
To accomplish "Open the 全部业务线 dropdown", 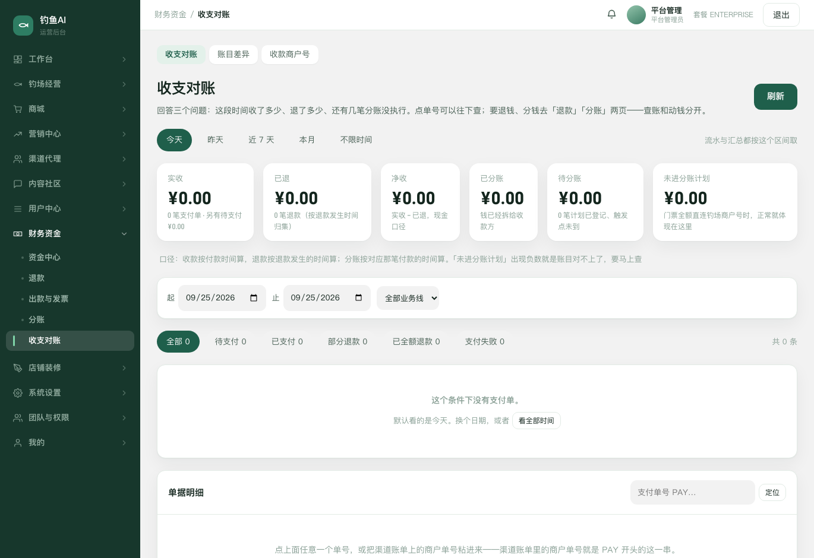I will pos(408,298).
